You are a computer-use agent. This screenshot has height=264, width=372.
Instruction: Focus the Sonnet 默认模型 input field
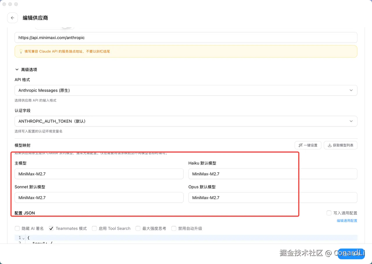tap(99, 198)
